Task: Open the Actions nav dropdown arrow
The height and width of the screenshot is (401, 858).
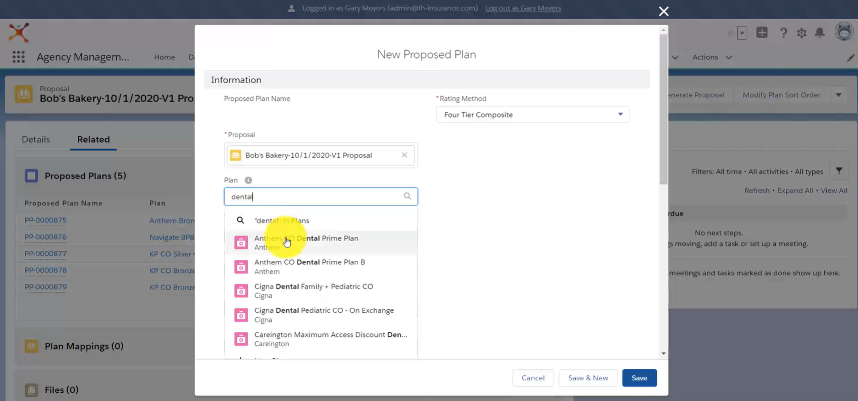Action: point(729,58)
